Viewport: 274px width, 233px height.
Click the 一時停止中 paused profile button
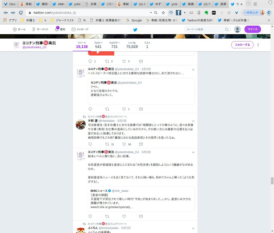pos(253,12)
